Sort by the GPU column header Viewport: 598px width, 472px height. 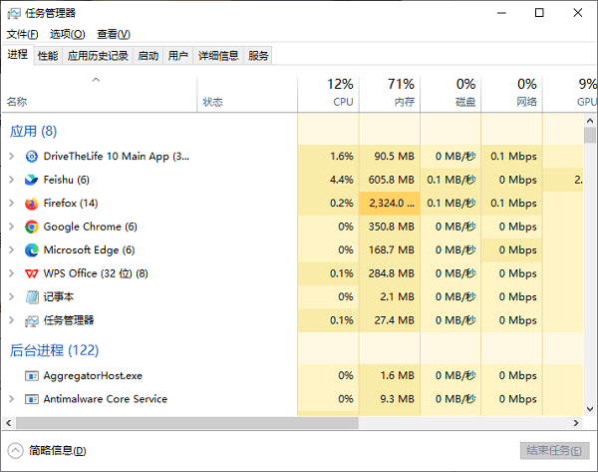click(570, 95)
